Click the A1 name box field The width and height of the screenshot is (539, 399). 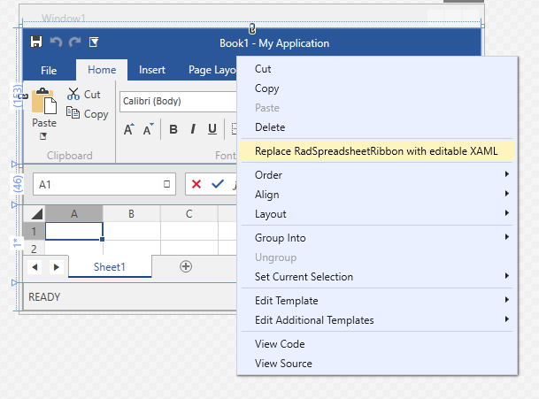pyautogui.click(x=104, y=184)
